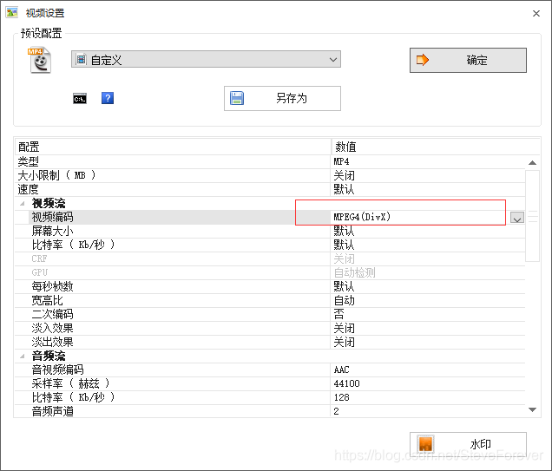Select the 类型 row
552x471 pixels.
pos(270,162)
